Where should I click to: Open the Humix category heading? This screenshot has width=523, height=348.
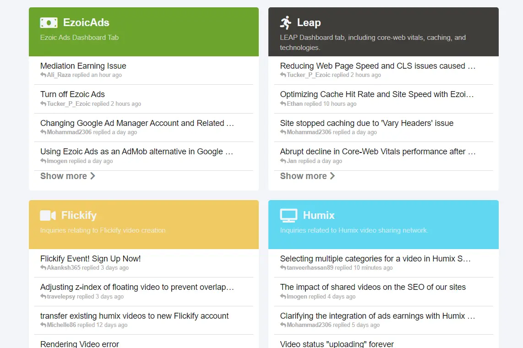click(319, 215)
